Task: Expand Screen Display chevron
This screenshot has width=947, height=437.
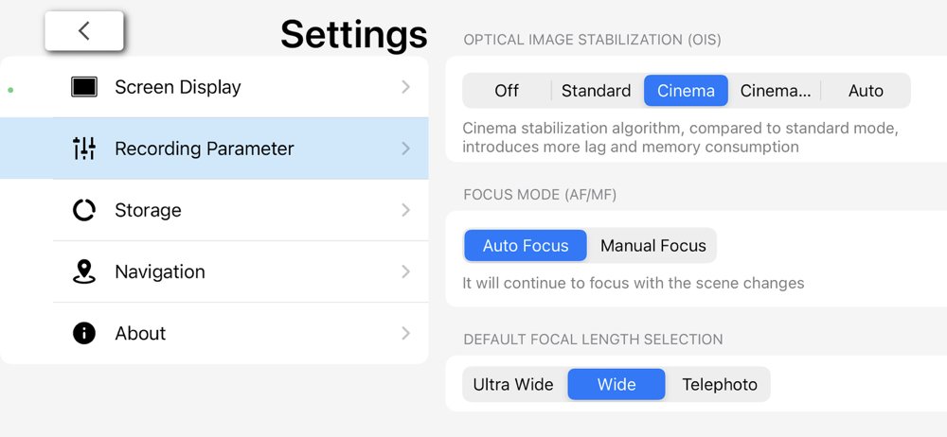Action: pyautogui.click(x=405, y=87)
